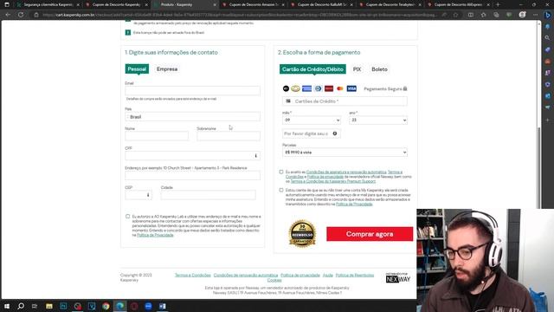
Task: Click the CPF input field
Action: (192, 156)
